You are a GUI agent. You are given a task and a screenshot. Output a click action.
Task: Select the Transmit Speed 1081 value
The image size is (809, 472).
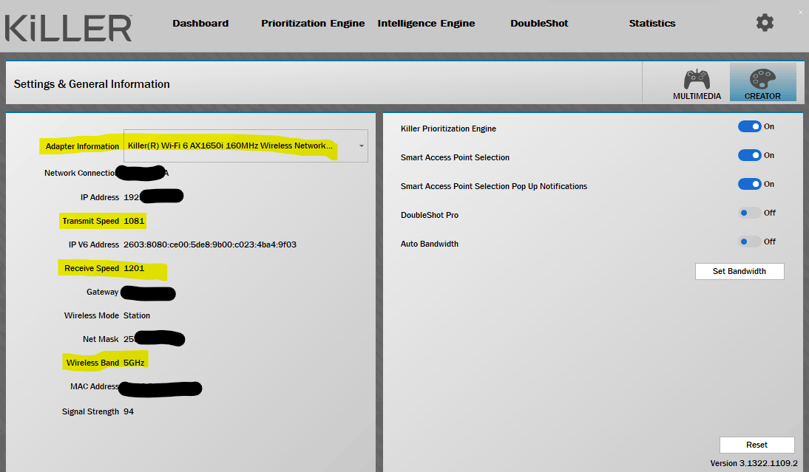(x=134, y=221)
